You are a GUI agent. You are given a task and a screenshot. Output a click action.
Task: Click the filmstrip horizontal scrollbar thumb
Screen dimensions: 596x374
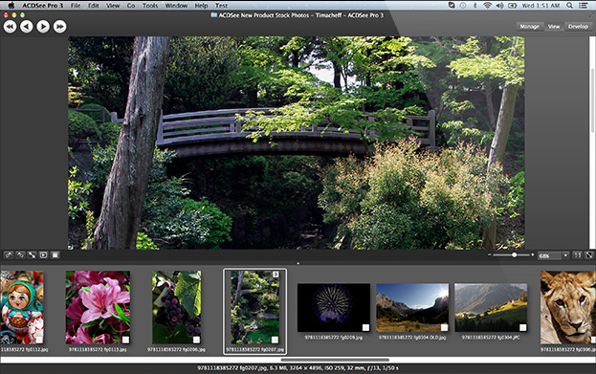point(335,360)
